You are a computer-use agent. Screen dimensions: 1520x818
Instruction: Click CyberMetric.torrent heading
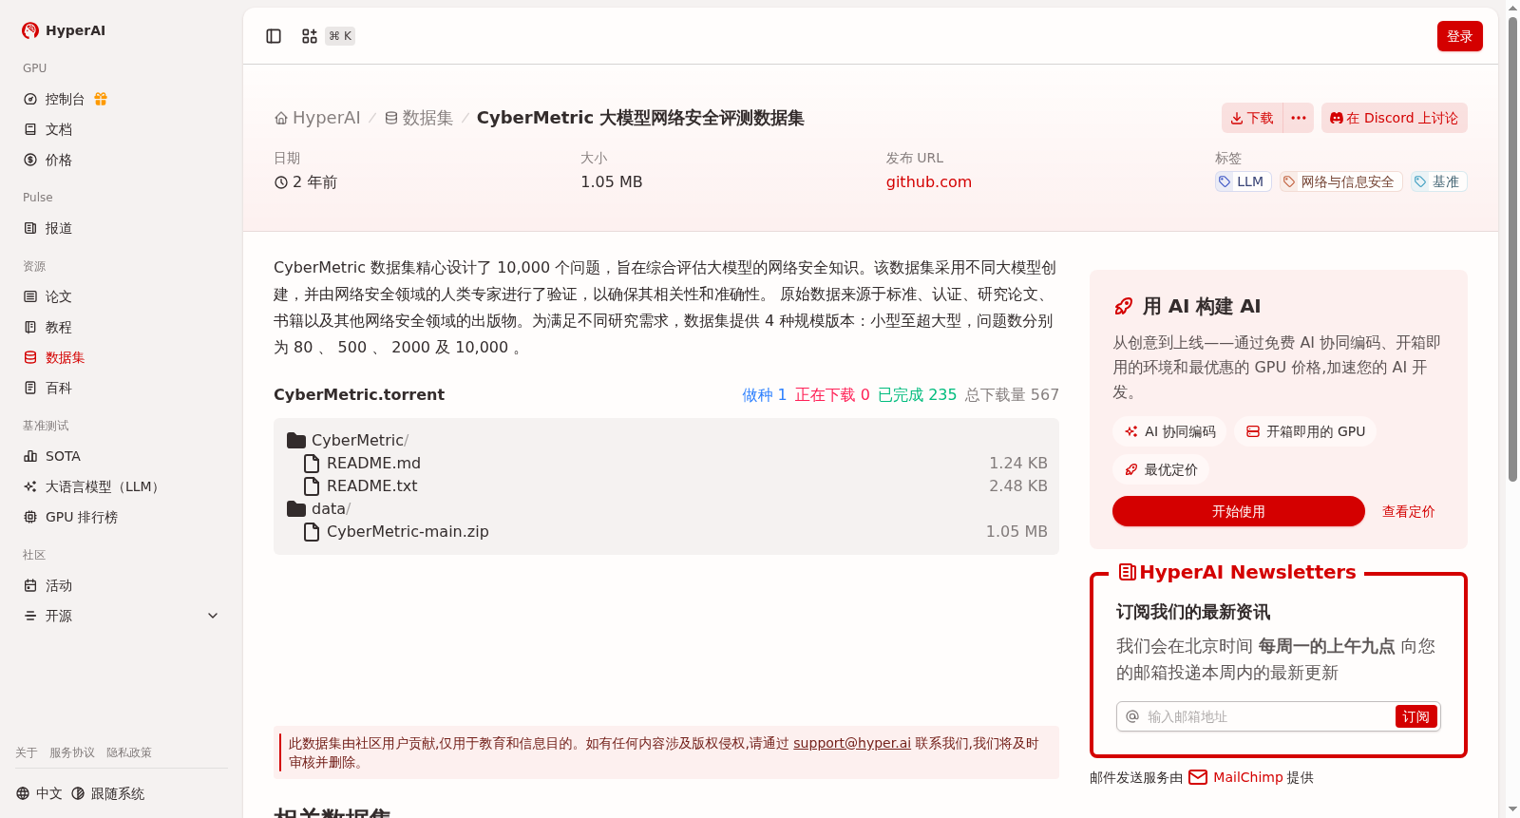(x=359, y=394)
